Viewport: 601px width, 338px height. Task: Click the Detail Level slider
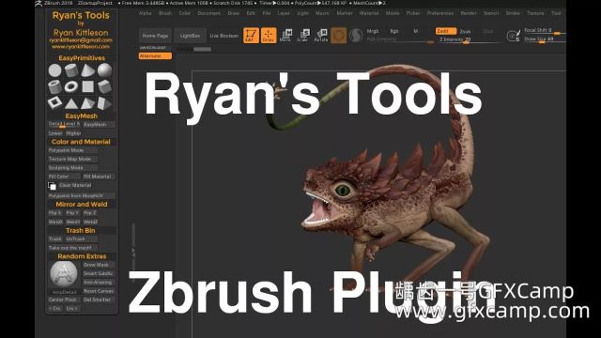tap(64, 124)
